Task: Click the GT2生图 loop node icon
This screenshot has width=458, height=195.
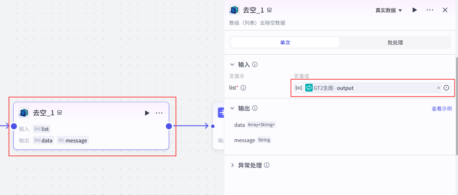Action: (x=309, y=88)
